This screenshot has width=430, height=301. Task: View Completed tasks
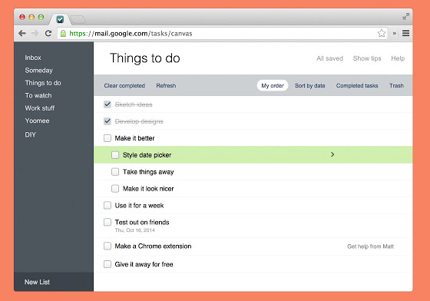click(357, 85)
